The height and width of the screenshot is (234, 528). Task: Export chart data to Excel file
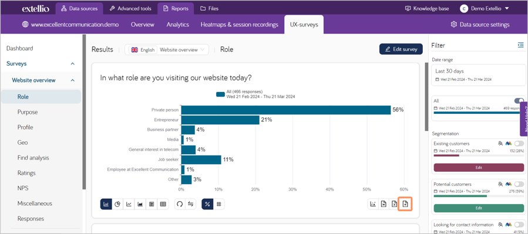click(394, 204)
